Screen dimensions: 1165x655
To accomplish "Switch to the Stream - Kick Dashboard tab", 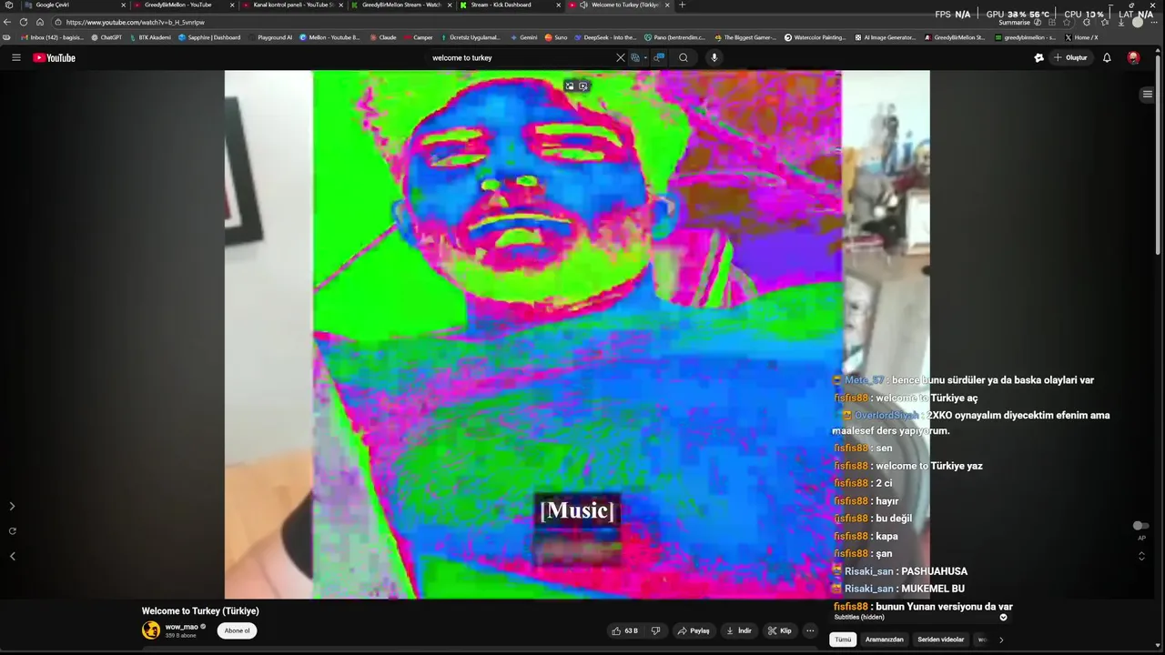I will point(510,5).
